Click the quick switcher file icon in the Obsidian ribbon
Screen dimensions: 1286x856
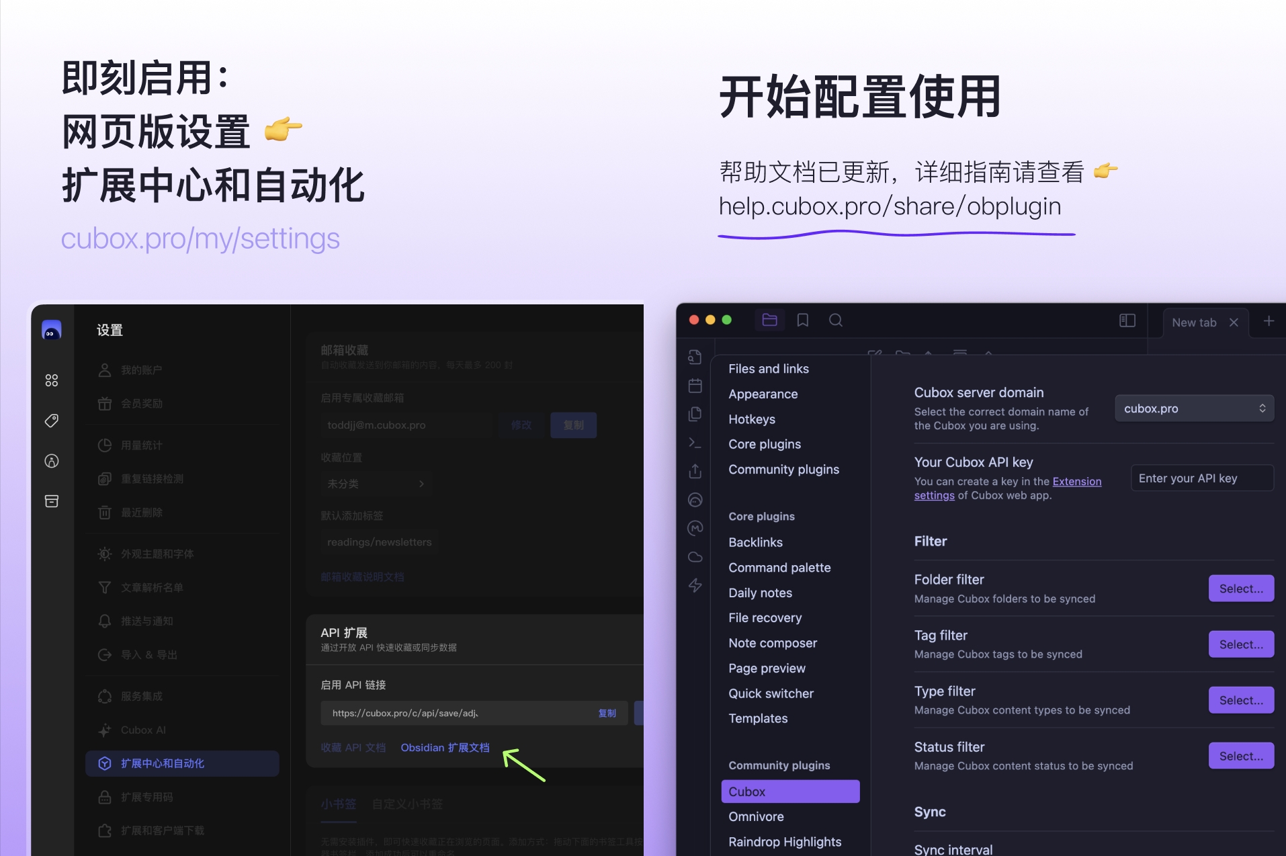(695, 357)
